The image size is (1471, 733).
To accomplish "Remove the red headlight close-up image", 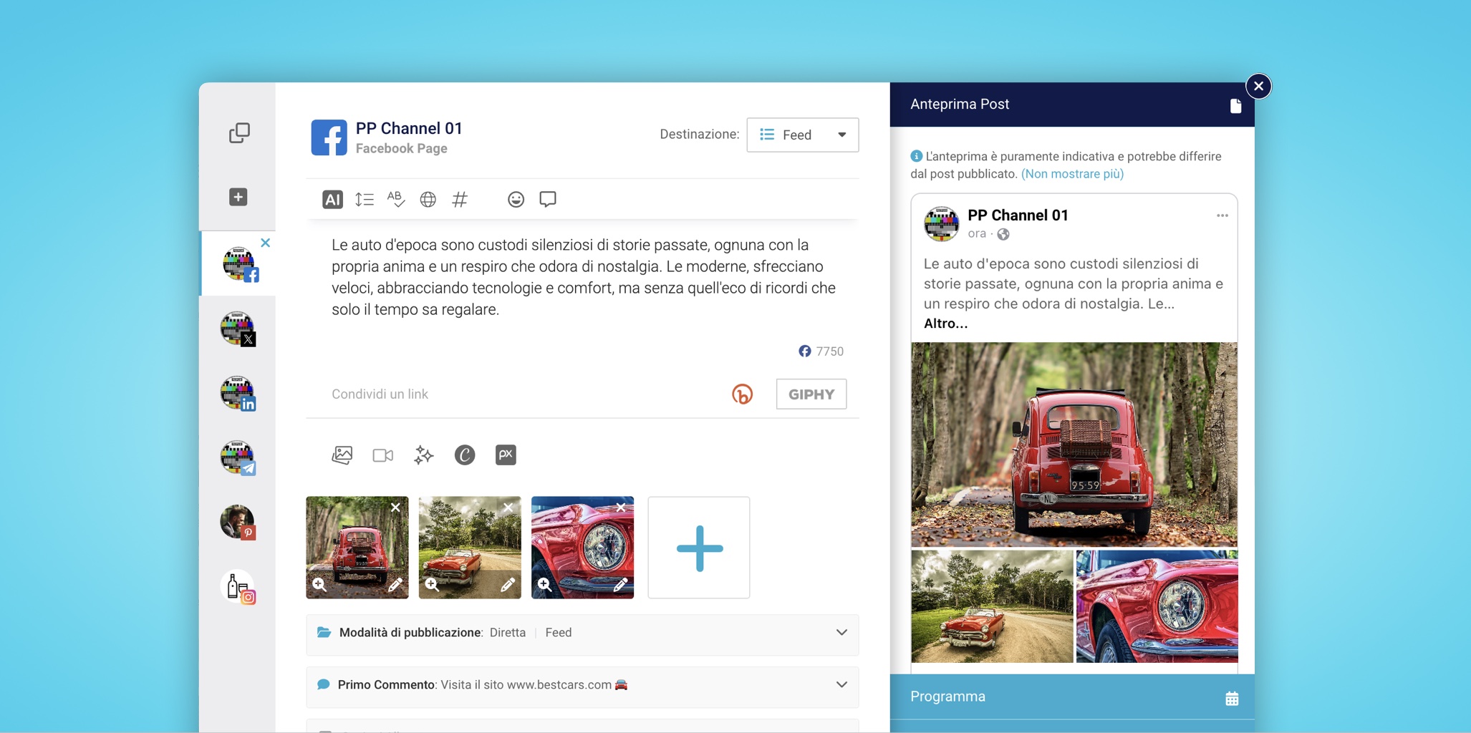I will (x=620, y=508).
